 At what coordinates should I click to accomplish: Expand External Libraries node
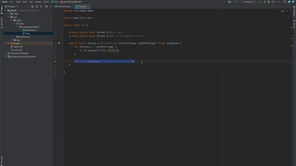pyautogui.click(x=6, y=53)
